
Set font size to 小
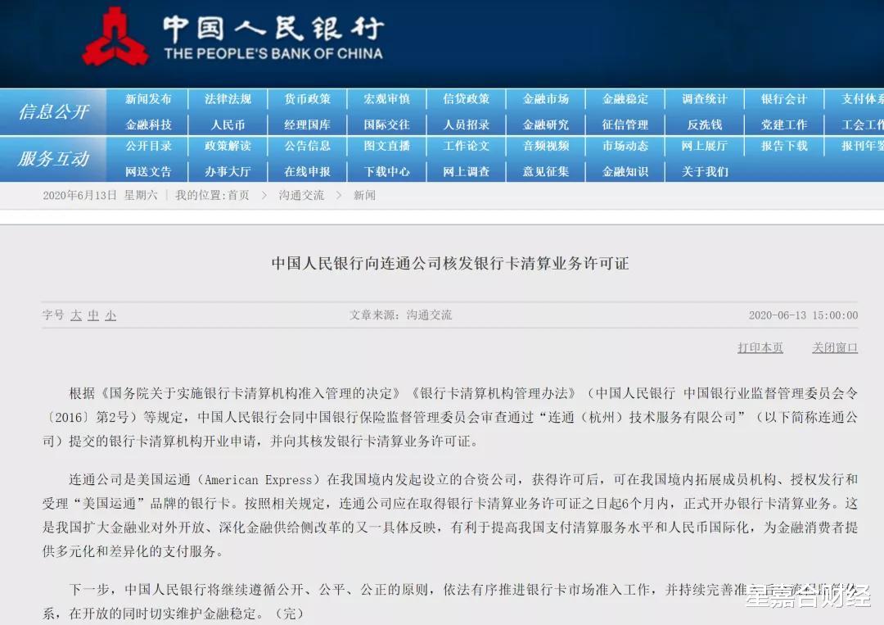pos(110,315)
